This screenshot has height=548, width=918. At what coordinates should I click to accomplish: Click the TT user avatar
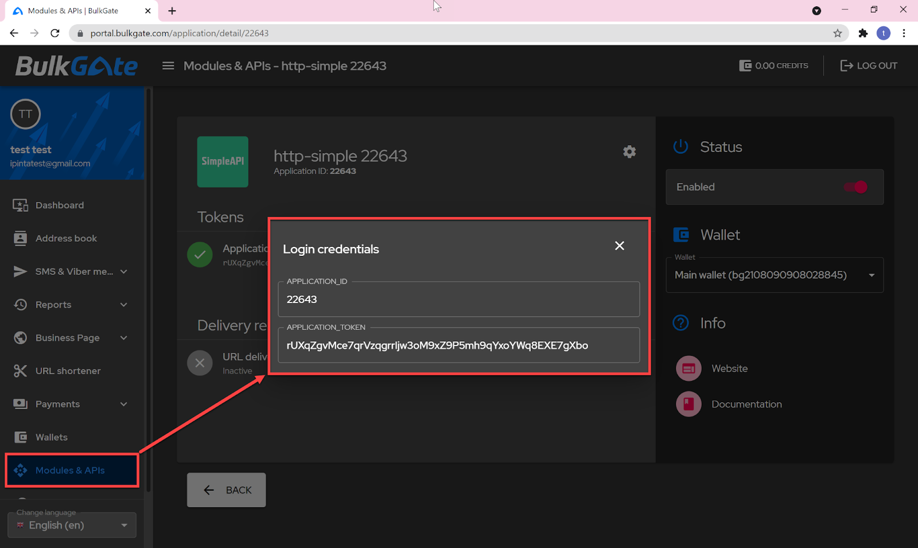[25, 114]
